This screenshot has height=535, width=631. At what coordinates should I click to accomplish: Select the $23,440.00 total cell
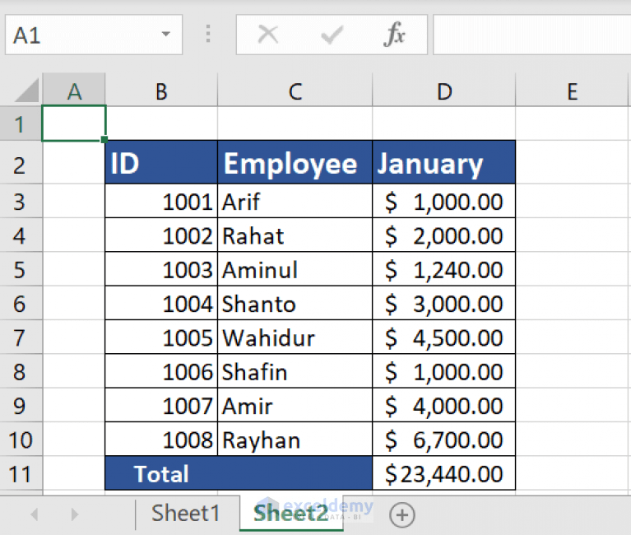pyautogui.click(x=444, y=473)
